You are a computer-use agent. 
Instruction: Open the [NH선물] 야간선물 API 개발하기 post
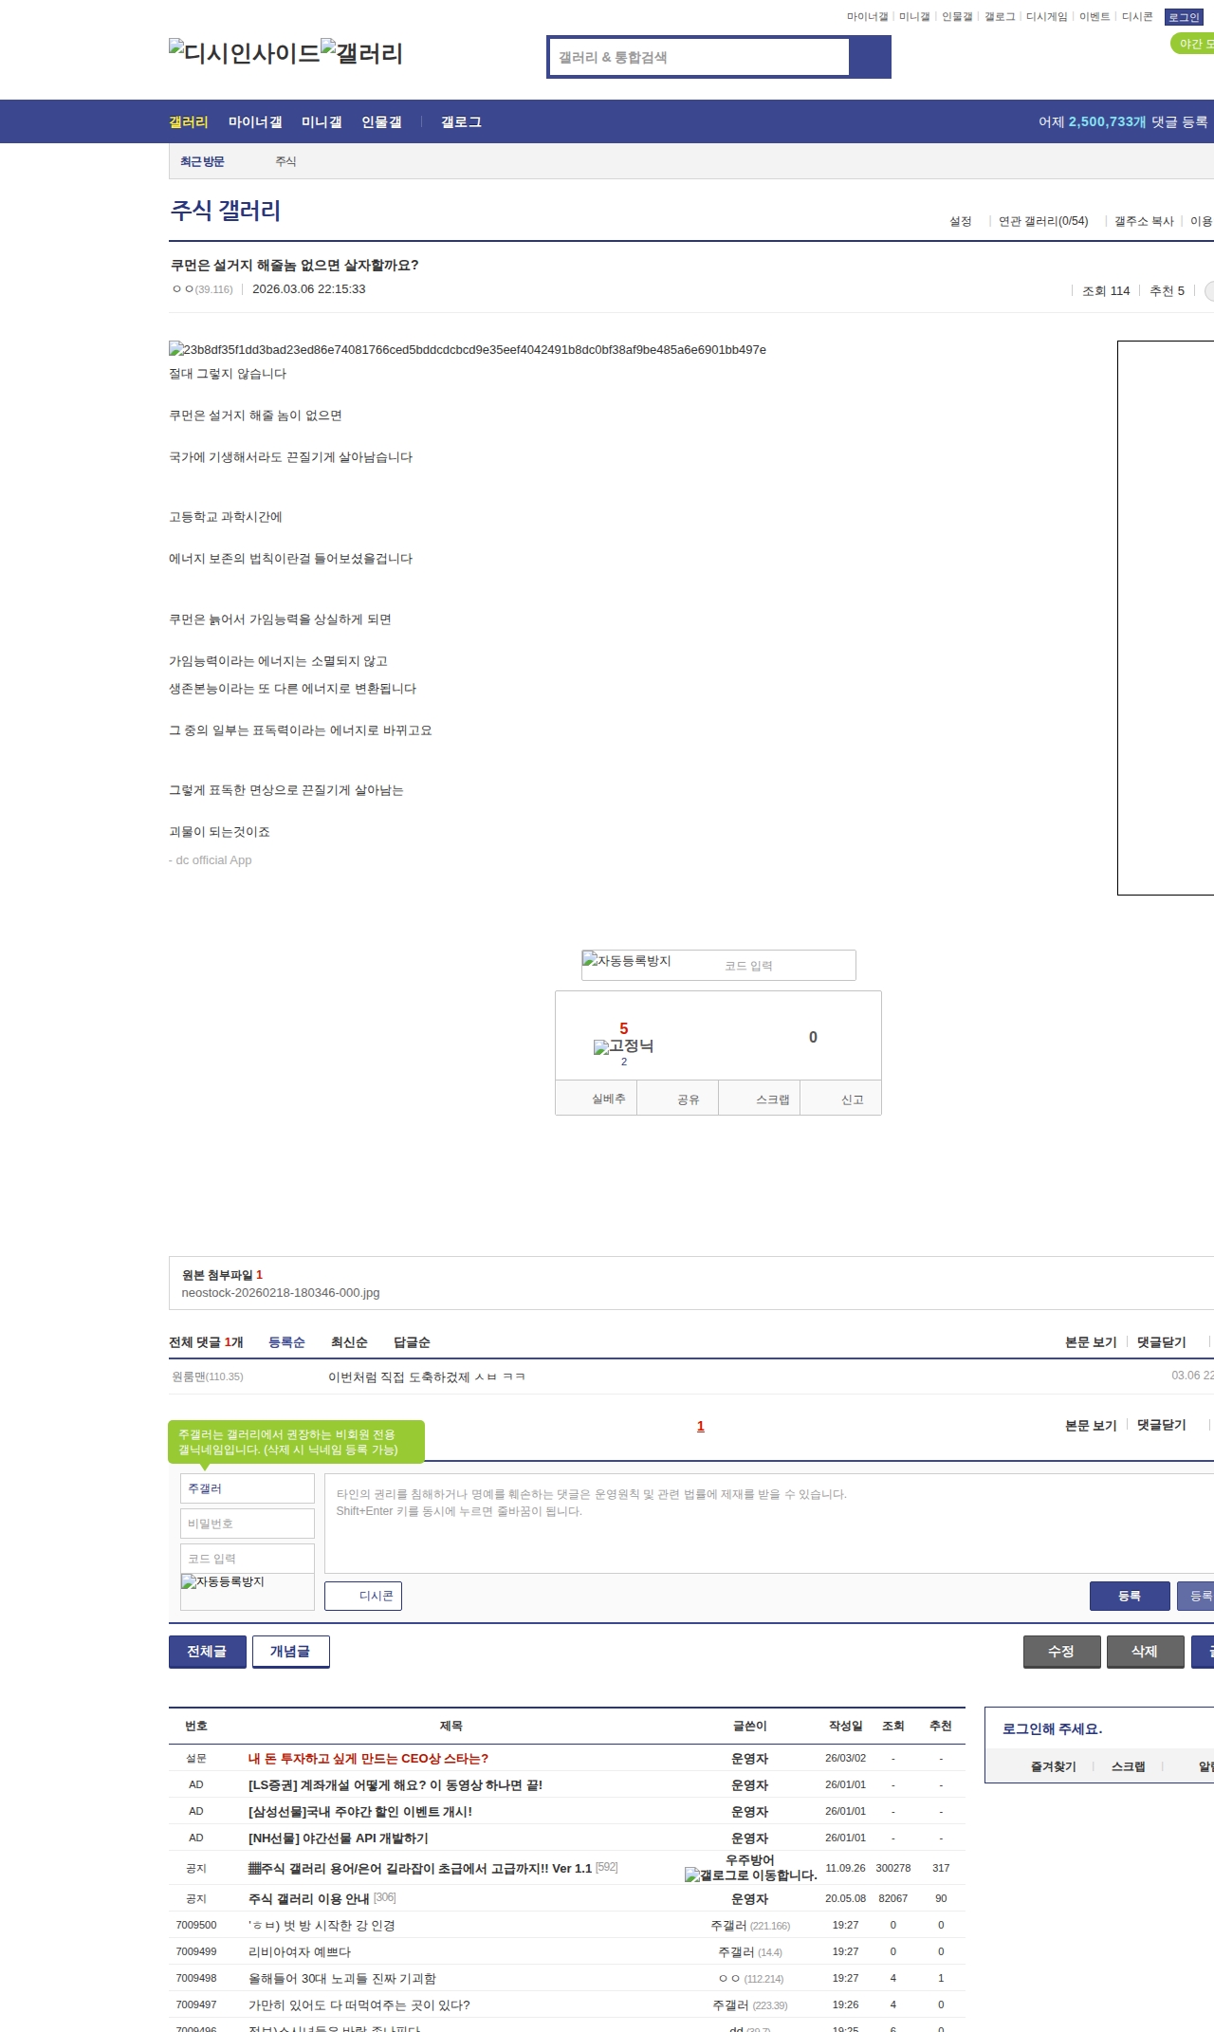coord(339,1838)
